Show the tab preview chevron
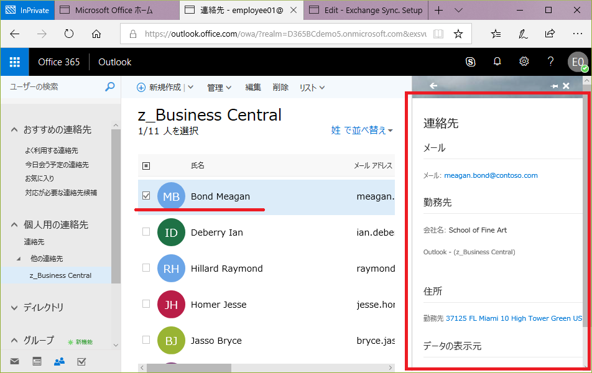592x373 pixels. coord(459,10)
